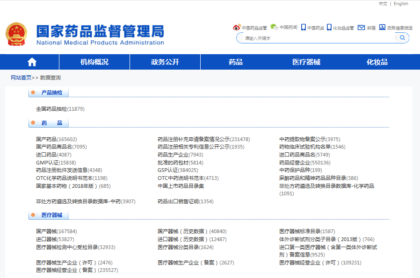Open the 机构概况 navigation menu
The width and height of the screenshot is (420, 278).
[94, 62]
